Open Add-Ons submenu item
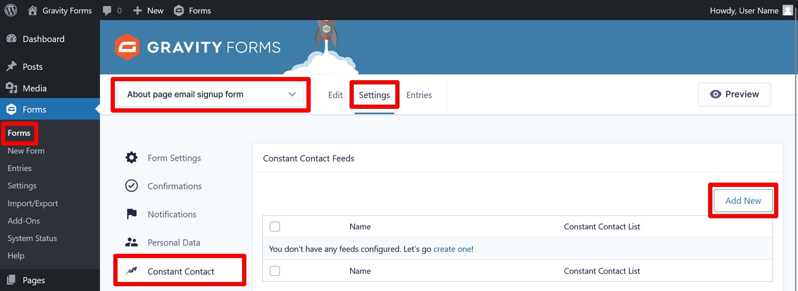 click(x=24, y=221)
